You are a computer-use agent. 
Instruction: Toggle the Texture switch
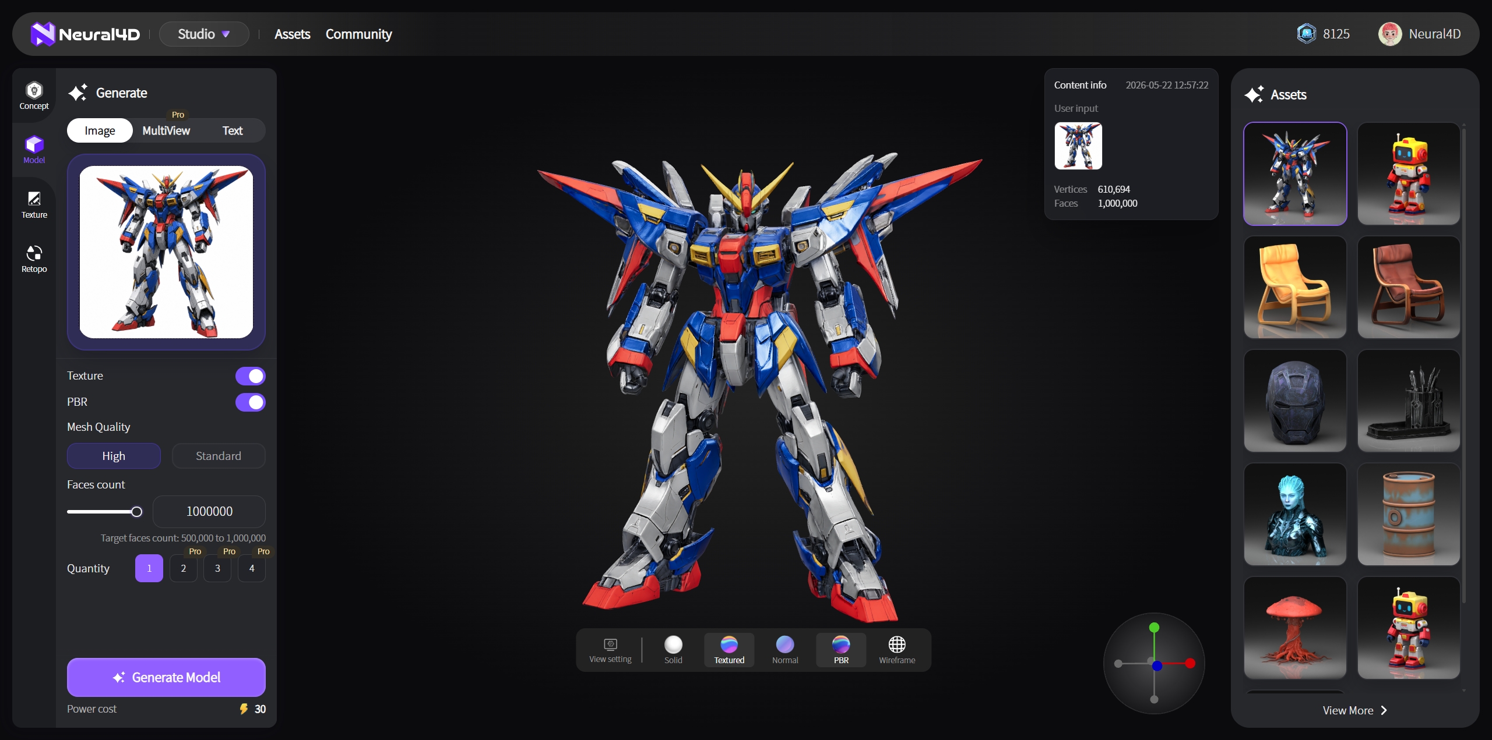[250, 376]
